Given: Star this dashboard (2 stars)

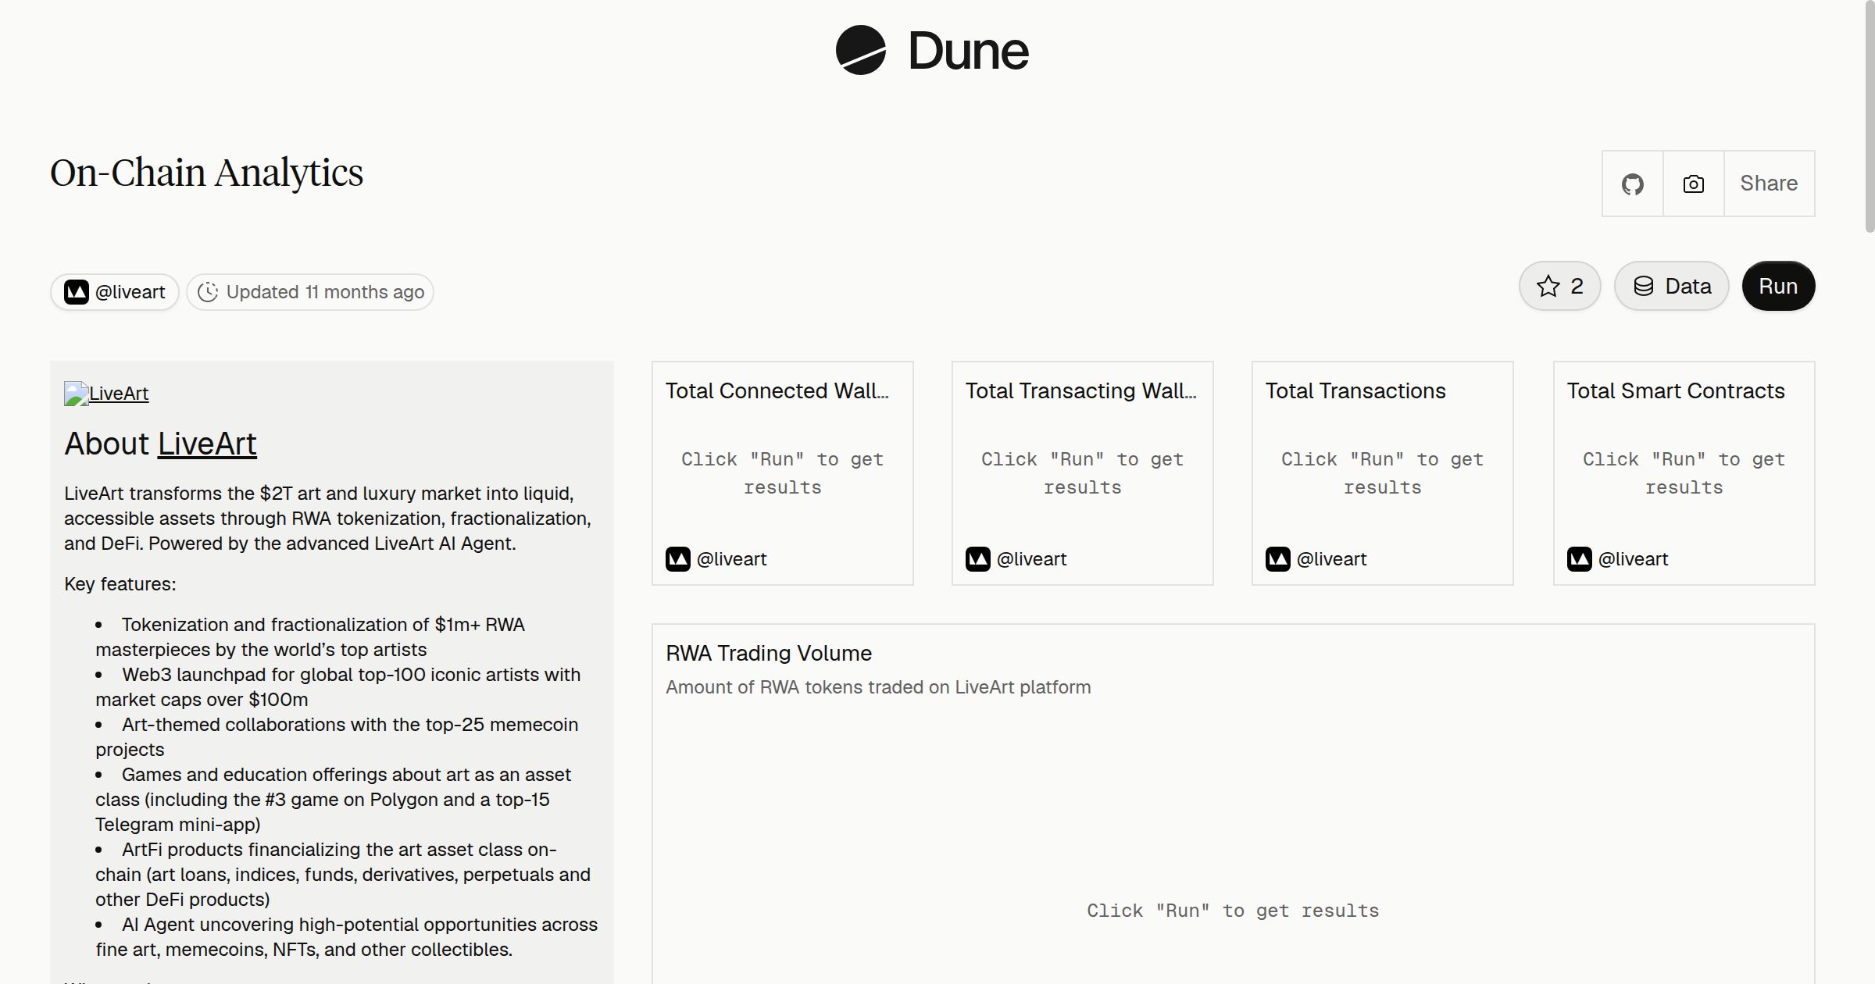Looking at the screenshot, I should 1559,286.
